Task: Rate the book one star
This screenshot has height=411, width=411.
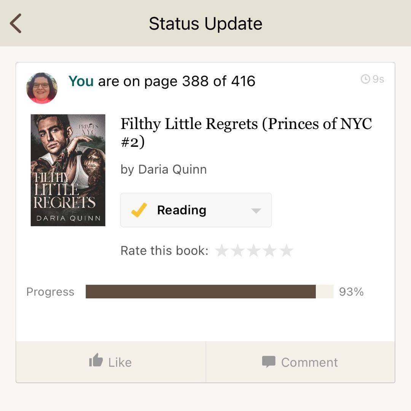Action: 222,250
